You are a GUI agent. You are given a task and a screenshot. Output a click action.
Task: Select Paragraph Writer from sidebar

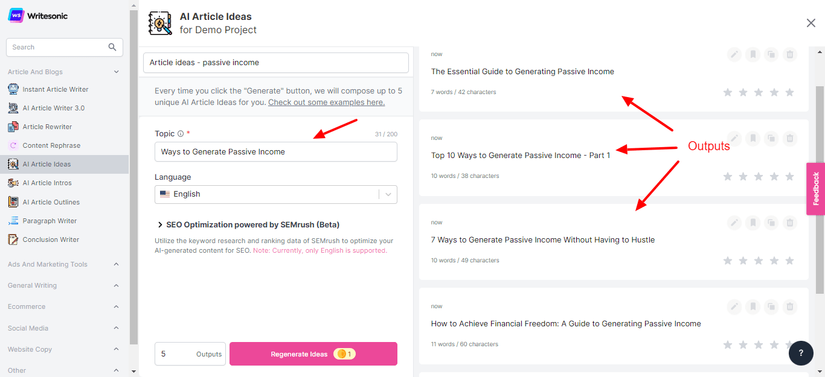50,221
